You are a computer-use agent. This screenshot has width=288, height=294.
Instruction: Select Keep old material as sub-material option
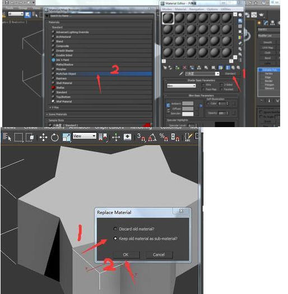tap(115, 239)
